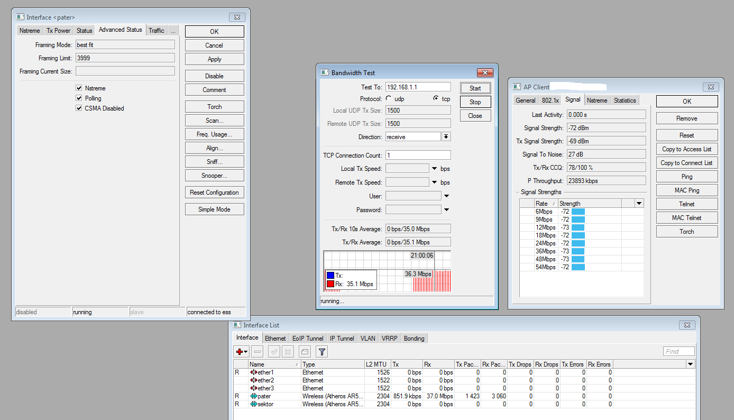Click the enable checkmark icon in Interface List toolbar
The image size is (734, 420).
tap(274, 351)
